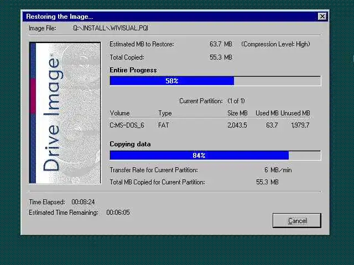Viewport: 354px width, 265px height.
Task: Click the 'Type' column header
Action: [165, 113]
